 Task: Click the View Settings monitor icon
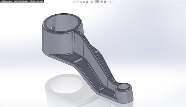pos(110,2)
